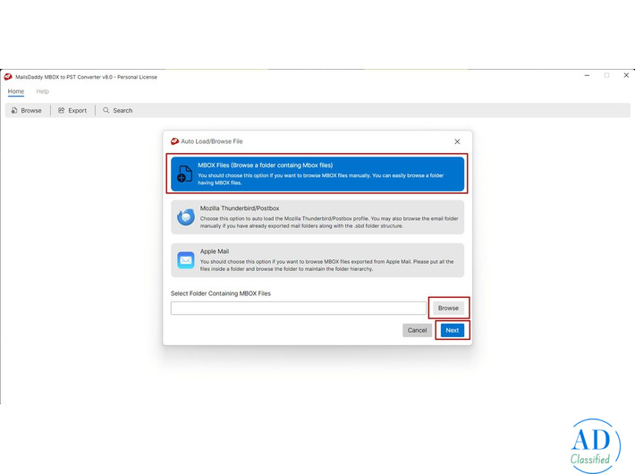635x474 pixels.
Task: Click the Thunderbird logo icon
Action: [186, 217]
